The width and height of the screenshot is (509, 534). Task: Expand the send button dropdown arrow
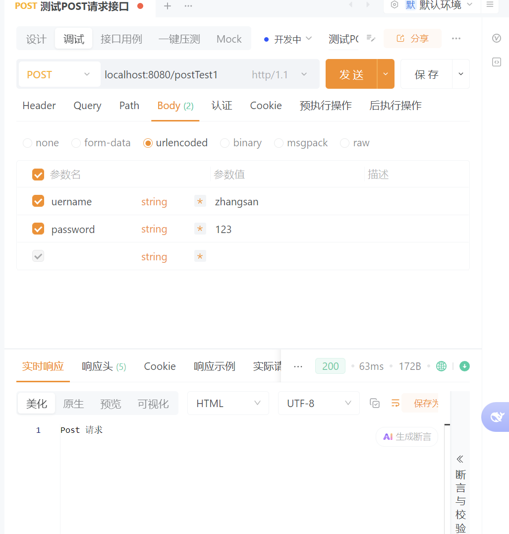(386, 74)
